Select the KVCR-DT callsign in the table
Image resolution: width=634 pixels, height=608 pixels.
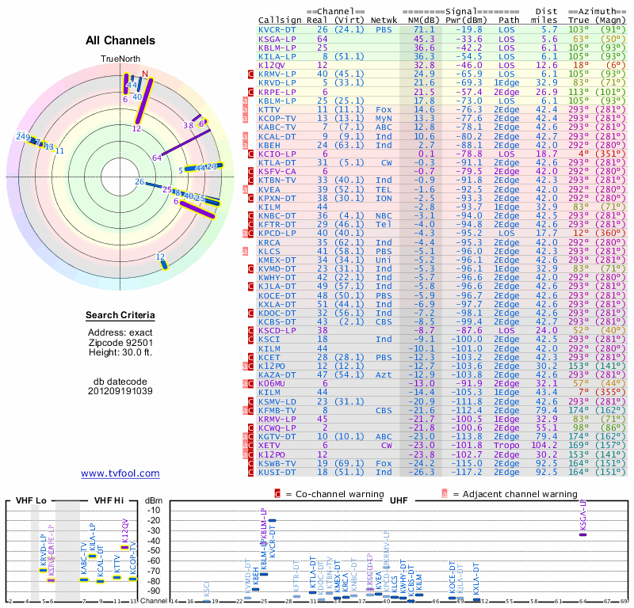(x=277, y=29)
